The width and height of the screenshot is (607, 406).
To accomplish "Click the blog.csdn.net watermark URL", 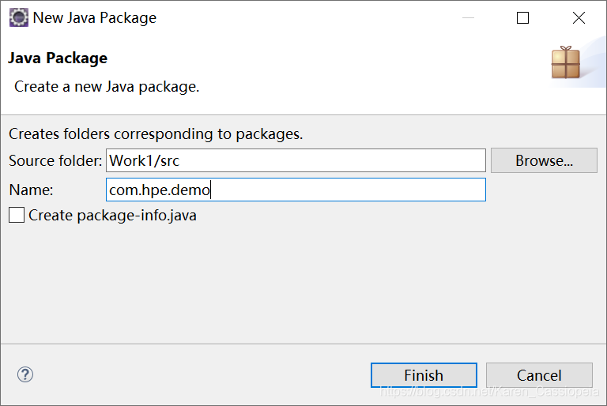I will pyautogui.click(x=489, y=392).
